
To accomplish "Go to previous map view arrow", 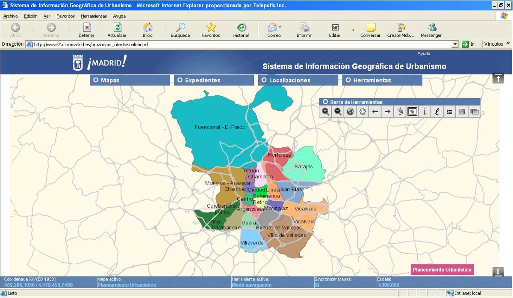I will tap(375, 112).
